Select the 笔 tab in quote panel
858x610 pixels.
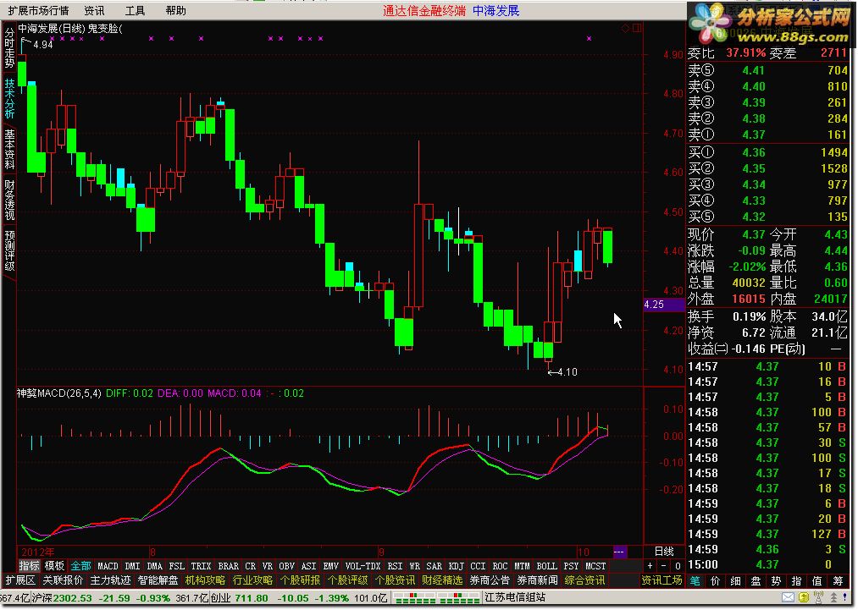[x=695, y=581]
